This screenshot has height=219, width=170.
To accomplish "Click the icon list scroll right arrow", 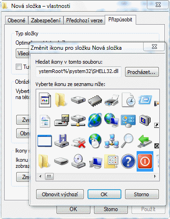I will pos(155,176).
